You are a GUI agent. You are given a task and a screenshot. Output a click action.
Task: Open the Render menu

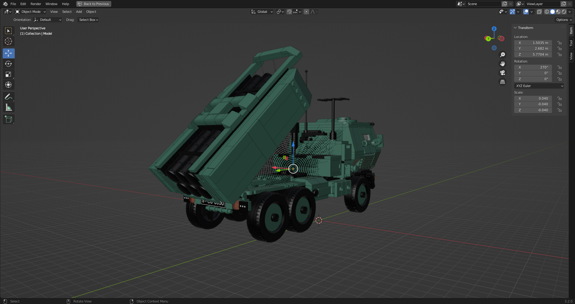pos(36,4)
